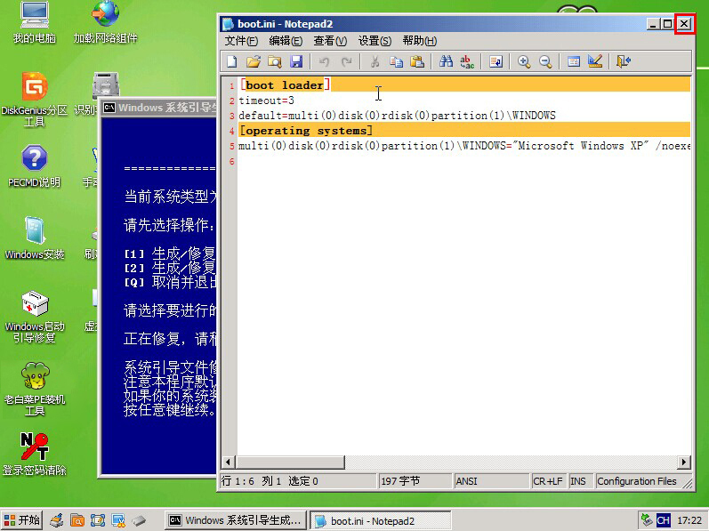This screenshot has height=531, width=709.
Task: Click the 开始 Start button
Action: [x=21, y=520]
